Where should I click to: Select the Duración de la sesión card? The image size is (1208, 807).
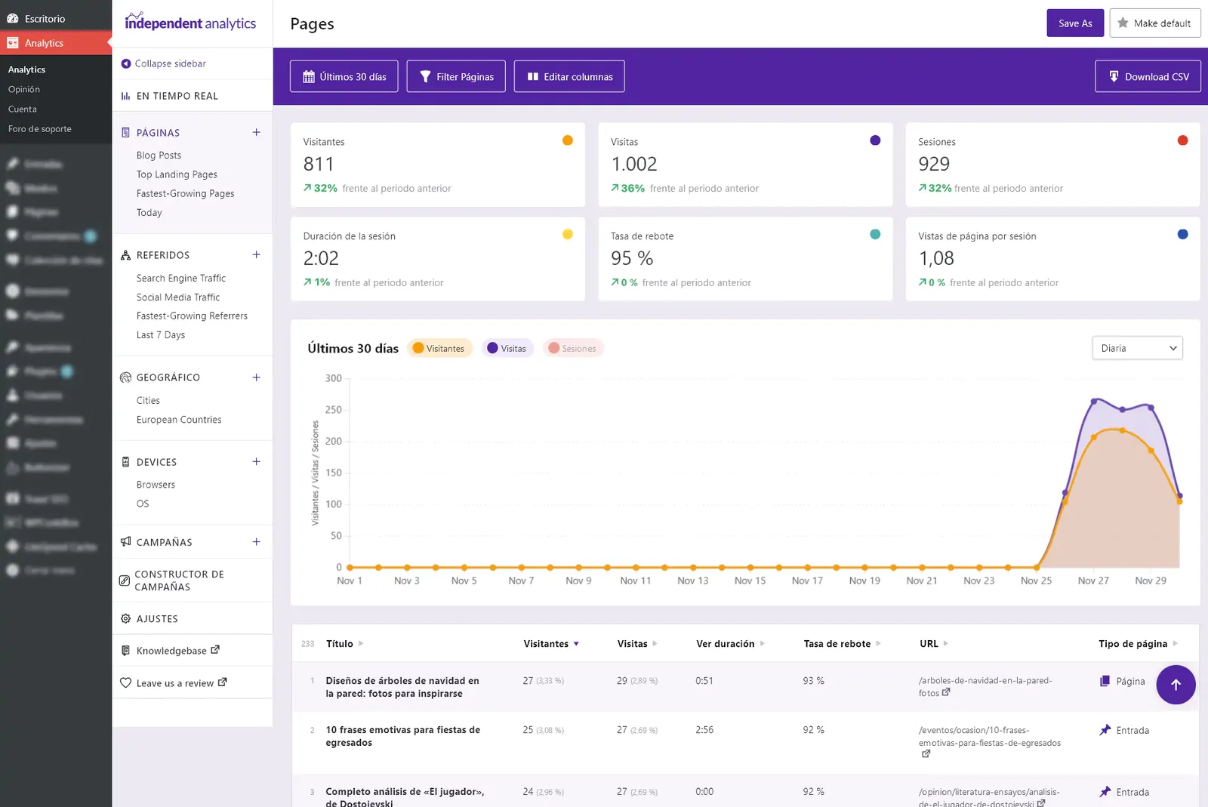click(x=438, y=259)
